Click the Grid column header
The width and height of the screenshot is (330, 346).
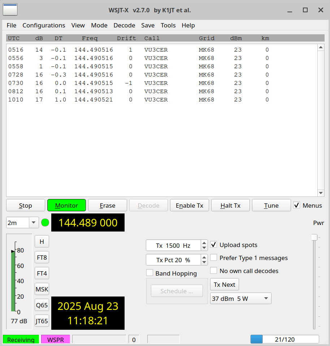207,38
